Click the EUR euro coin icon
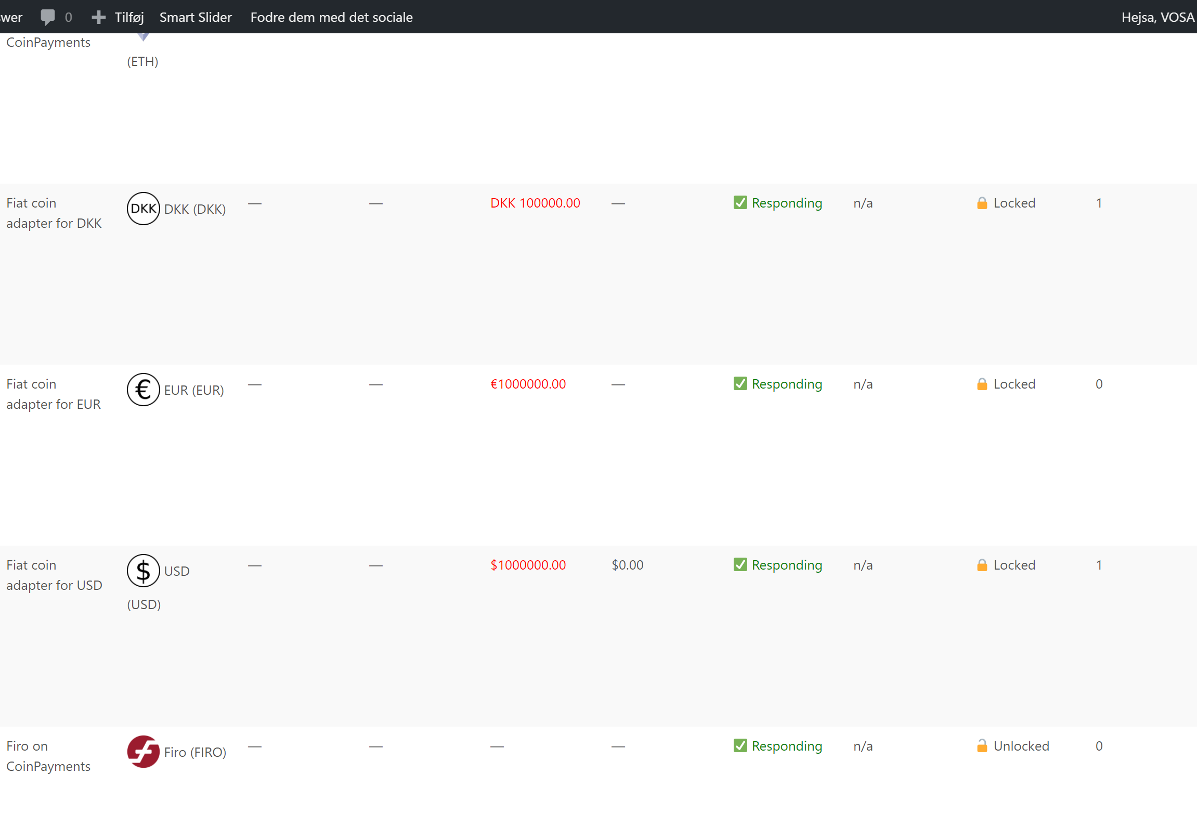The image size is (1197, 825). (x=144, y=390)
